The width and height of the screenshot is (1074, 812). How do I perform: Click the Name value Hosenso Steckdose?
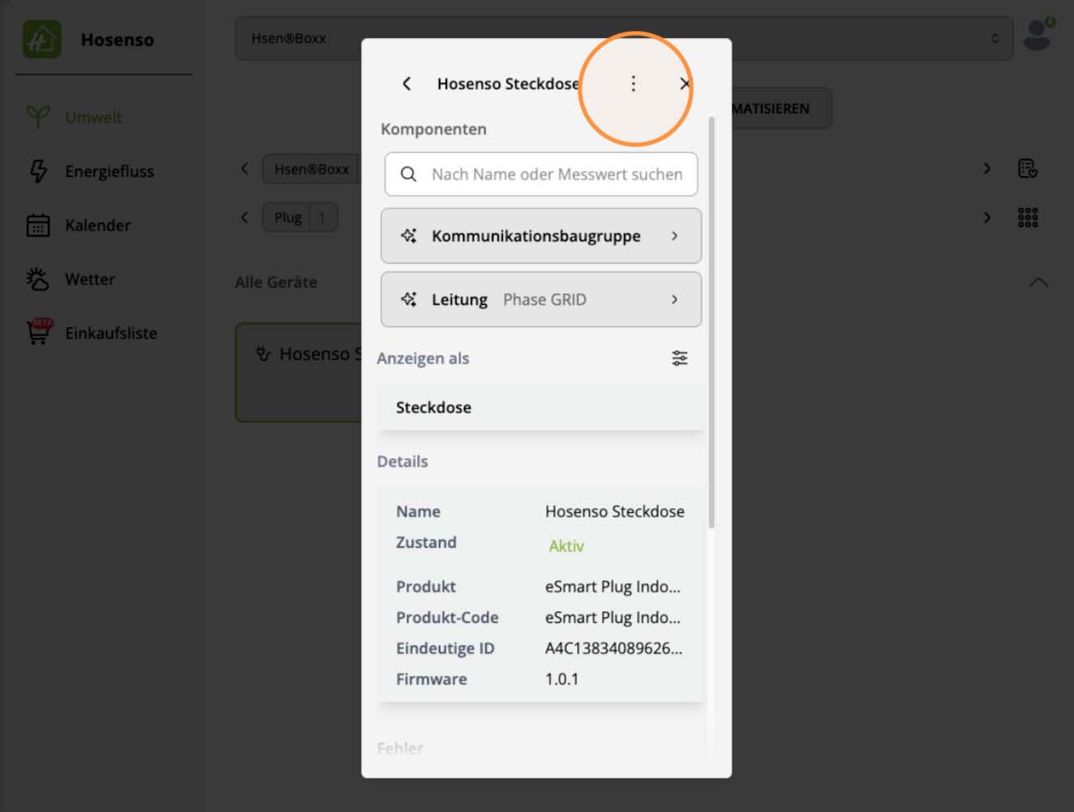615,511
